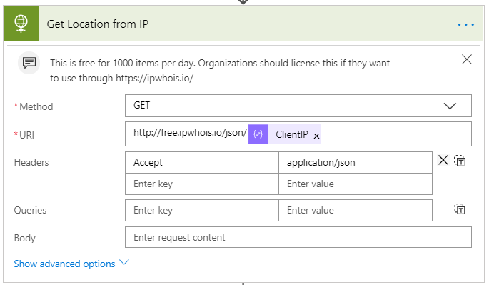The height and width of the screenshot is (285, 489).
Task: Remove the ClientIP token from URI
Action: [316, 136]
